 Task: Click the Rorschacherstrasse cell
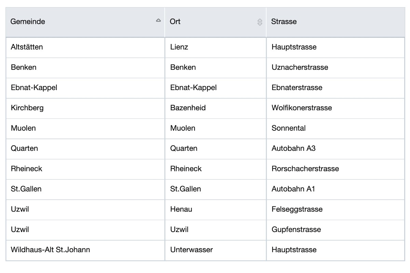tap(305, 169)
